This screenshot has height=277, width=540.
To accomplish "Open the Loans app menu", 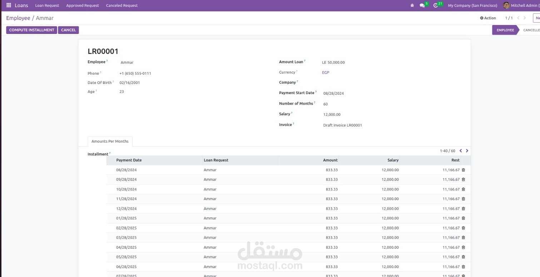I will coord(21,5).
